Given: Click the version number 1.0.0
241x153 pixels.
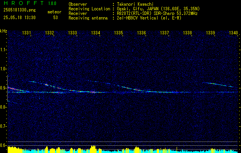Looking at the screenshot, I should pyautogui.click(x=52, y=3).
